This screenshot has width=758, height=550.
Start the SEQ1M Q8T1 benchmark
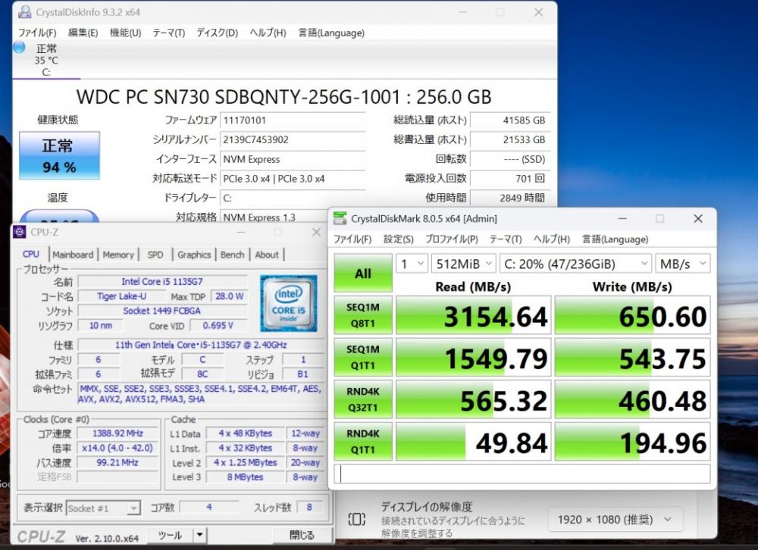click(x=363, y=315)
